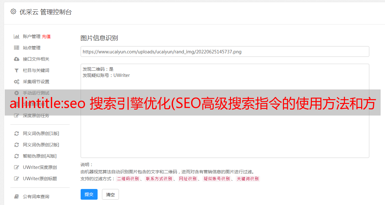
Task: Click the edit icon for UWriter深度原创
Action: click(17, 167)
